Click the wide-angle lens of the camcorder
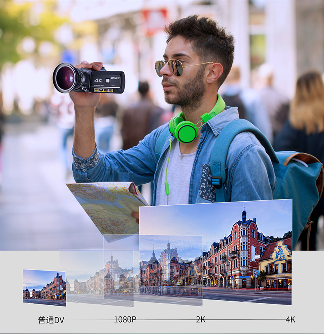Screen dimensions: 324x334 pyautogui.click(x=66, y=78)
